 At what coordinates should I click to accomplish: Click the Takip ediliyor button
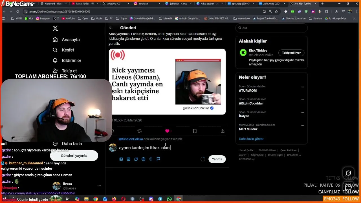[x=291, y=53]
